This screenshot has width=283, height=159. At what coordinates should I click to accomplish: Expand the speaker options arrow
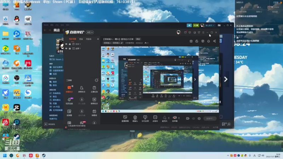tap(179, 118)
